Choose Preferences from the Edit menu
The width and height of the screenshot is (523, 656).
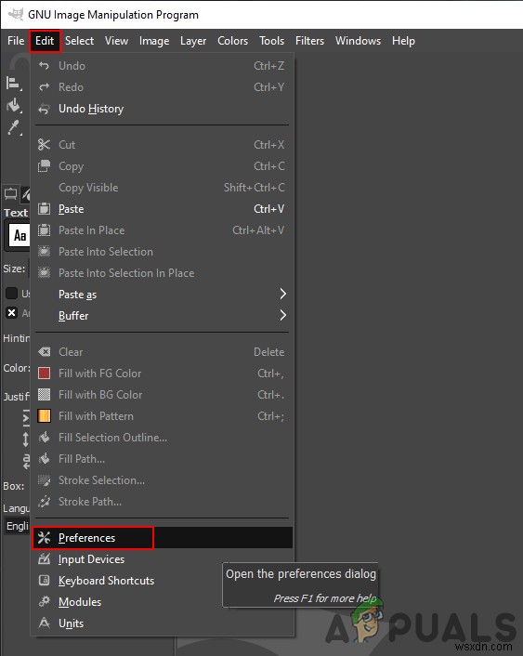point(163,538)
